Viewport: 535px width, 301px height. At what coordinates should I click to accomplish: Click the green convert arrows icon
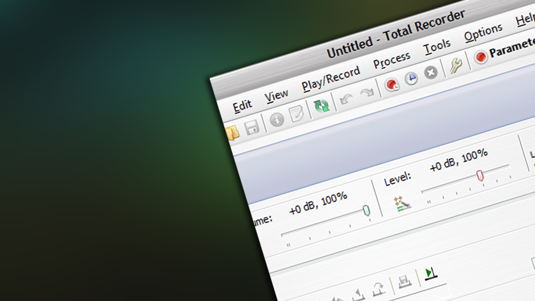pyautogui.click(x=322, y=106)
